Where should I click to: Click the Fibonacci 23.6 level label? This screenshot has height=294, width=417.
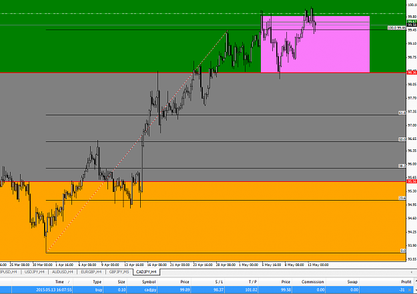[402, 198]
